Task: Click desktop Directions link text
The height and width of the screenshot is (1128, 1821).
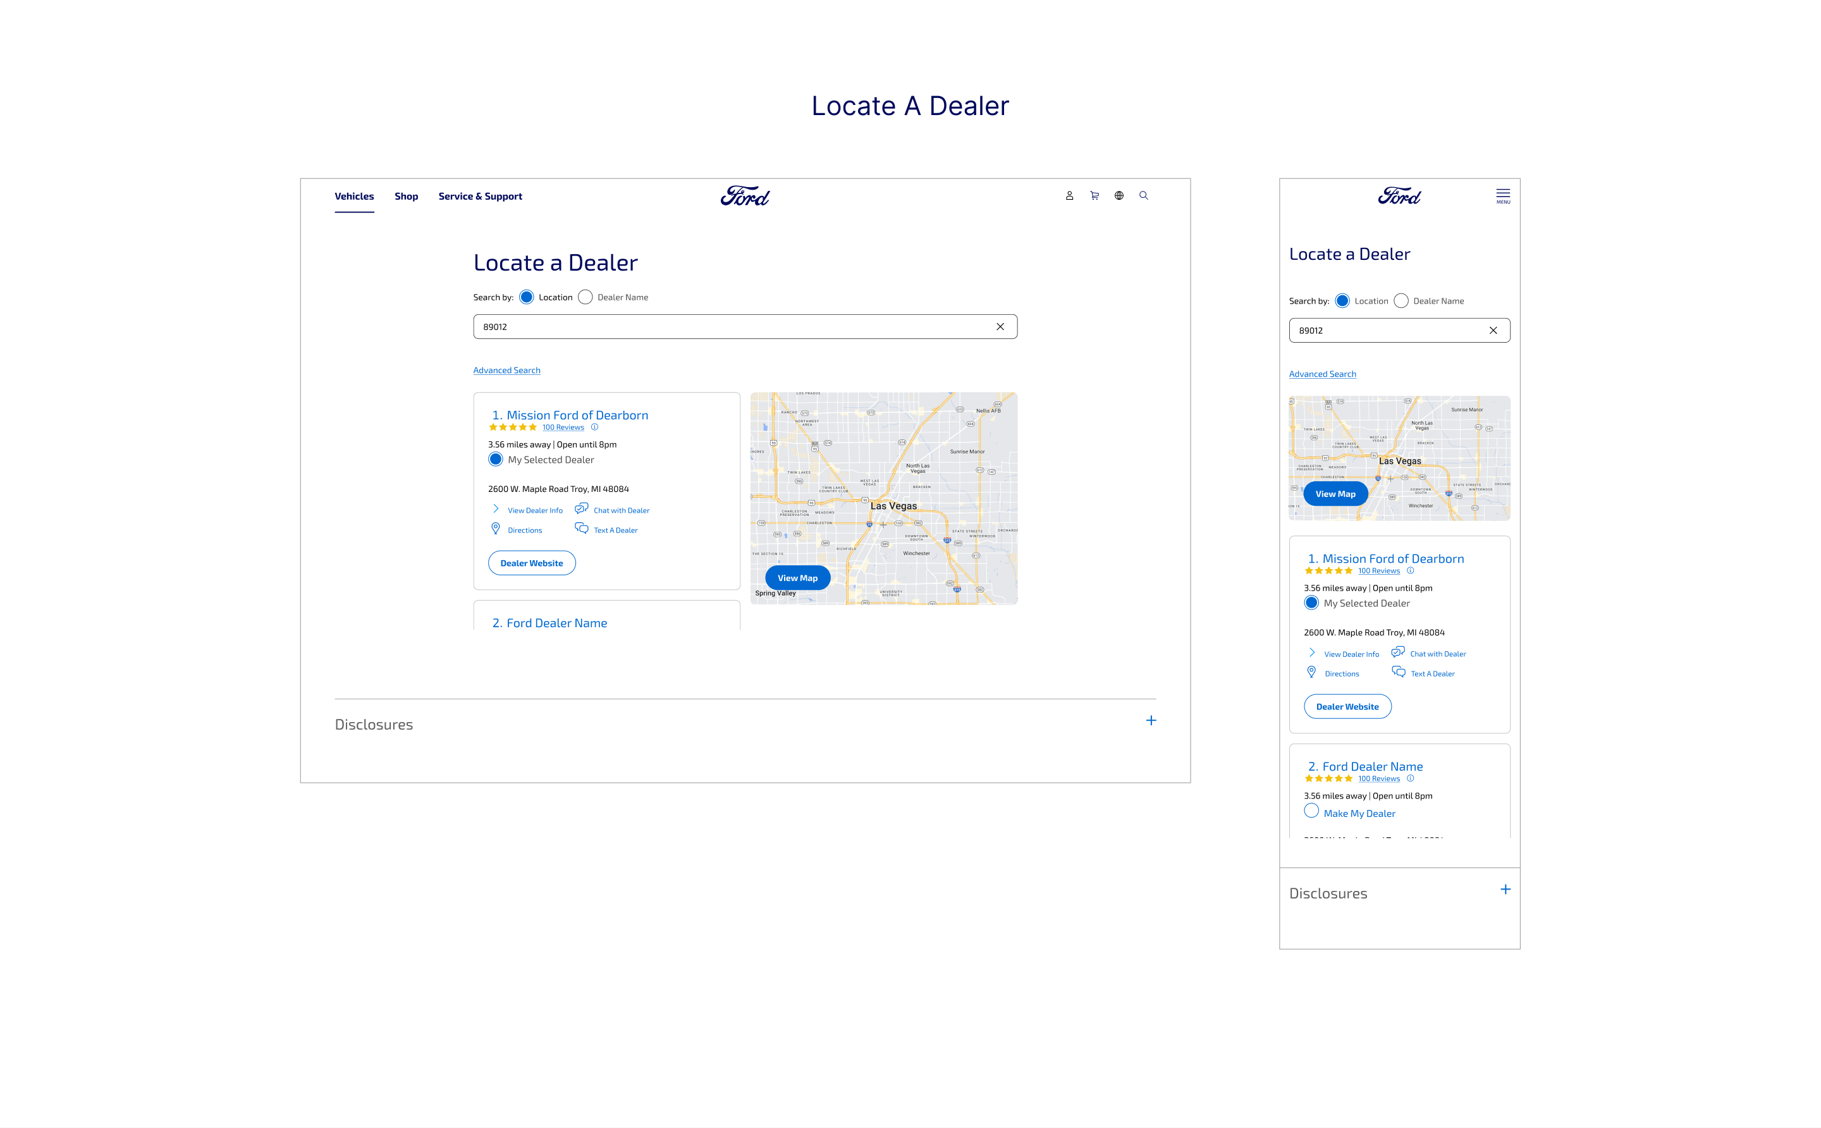Action: [524, 530]
